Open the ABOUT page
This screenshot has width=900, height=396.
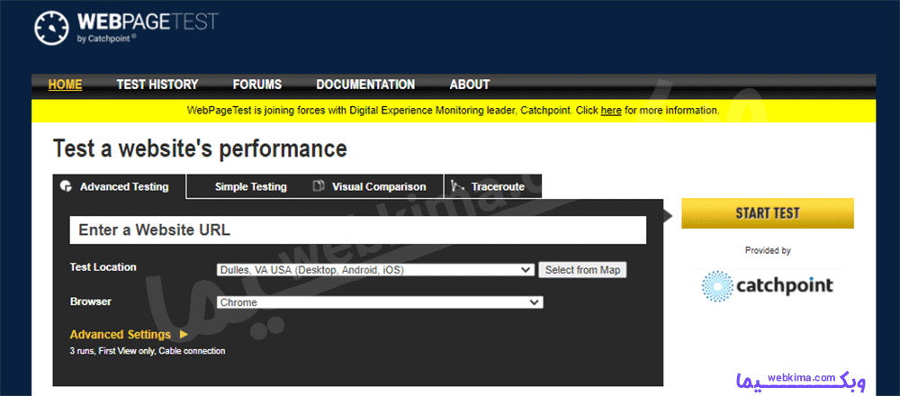pos(470,85)
